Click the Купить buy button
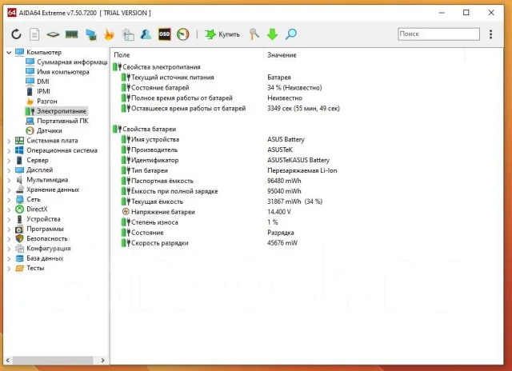 click(x=222, y=34)
